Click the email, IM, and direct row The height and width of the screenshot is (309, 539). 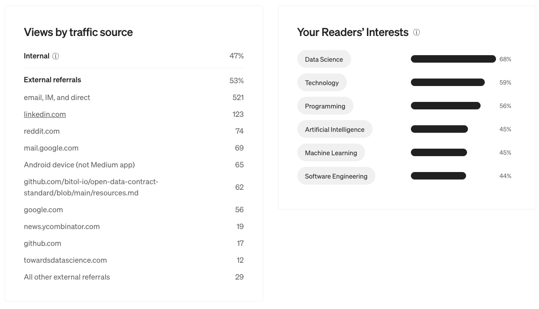pos(57,97)
